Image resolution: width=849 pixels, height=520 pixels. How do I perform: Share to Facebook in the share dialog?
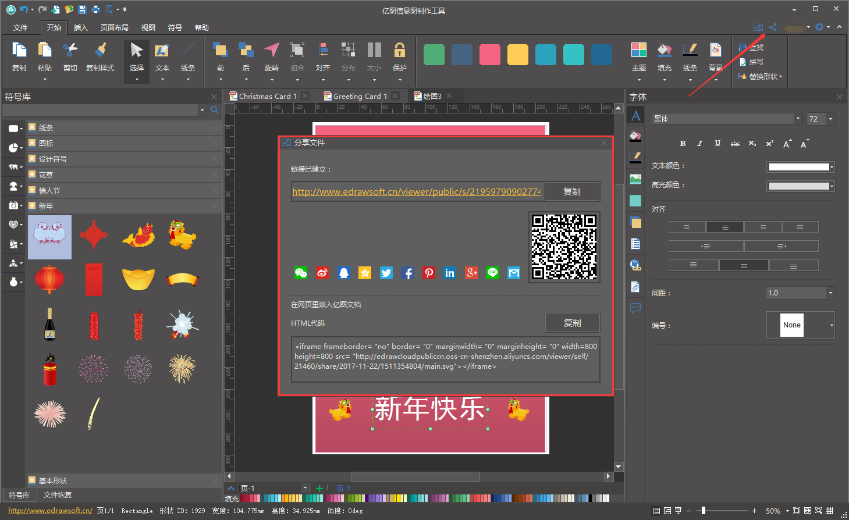click(x=407, y=273)
